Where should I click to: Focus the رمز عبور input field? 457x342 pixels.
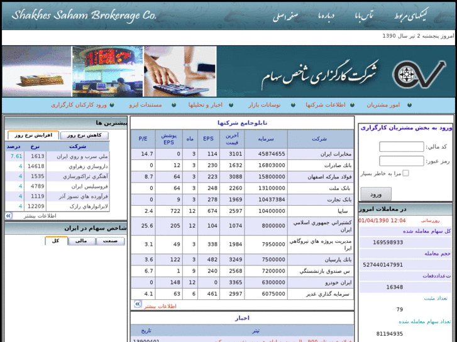[401, 161]
